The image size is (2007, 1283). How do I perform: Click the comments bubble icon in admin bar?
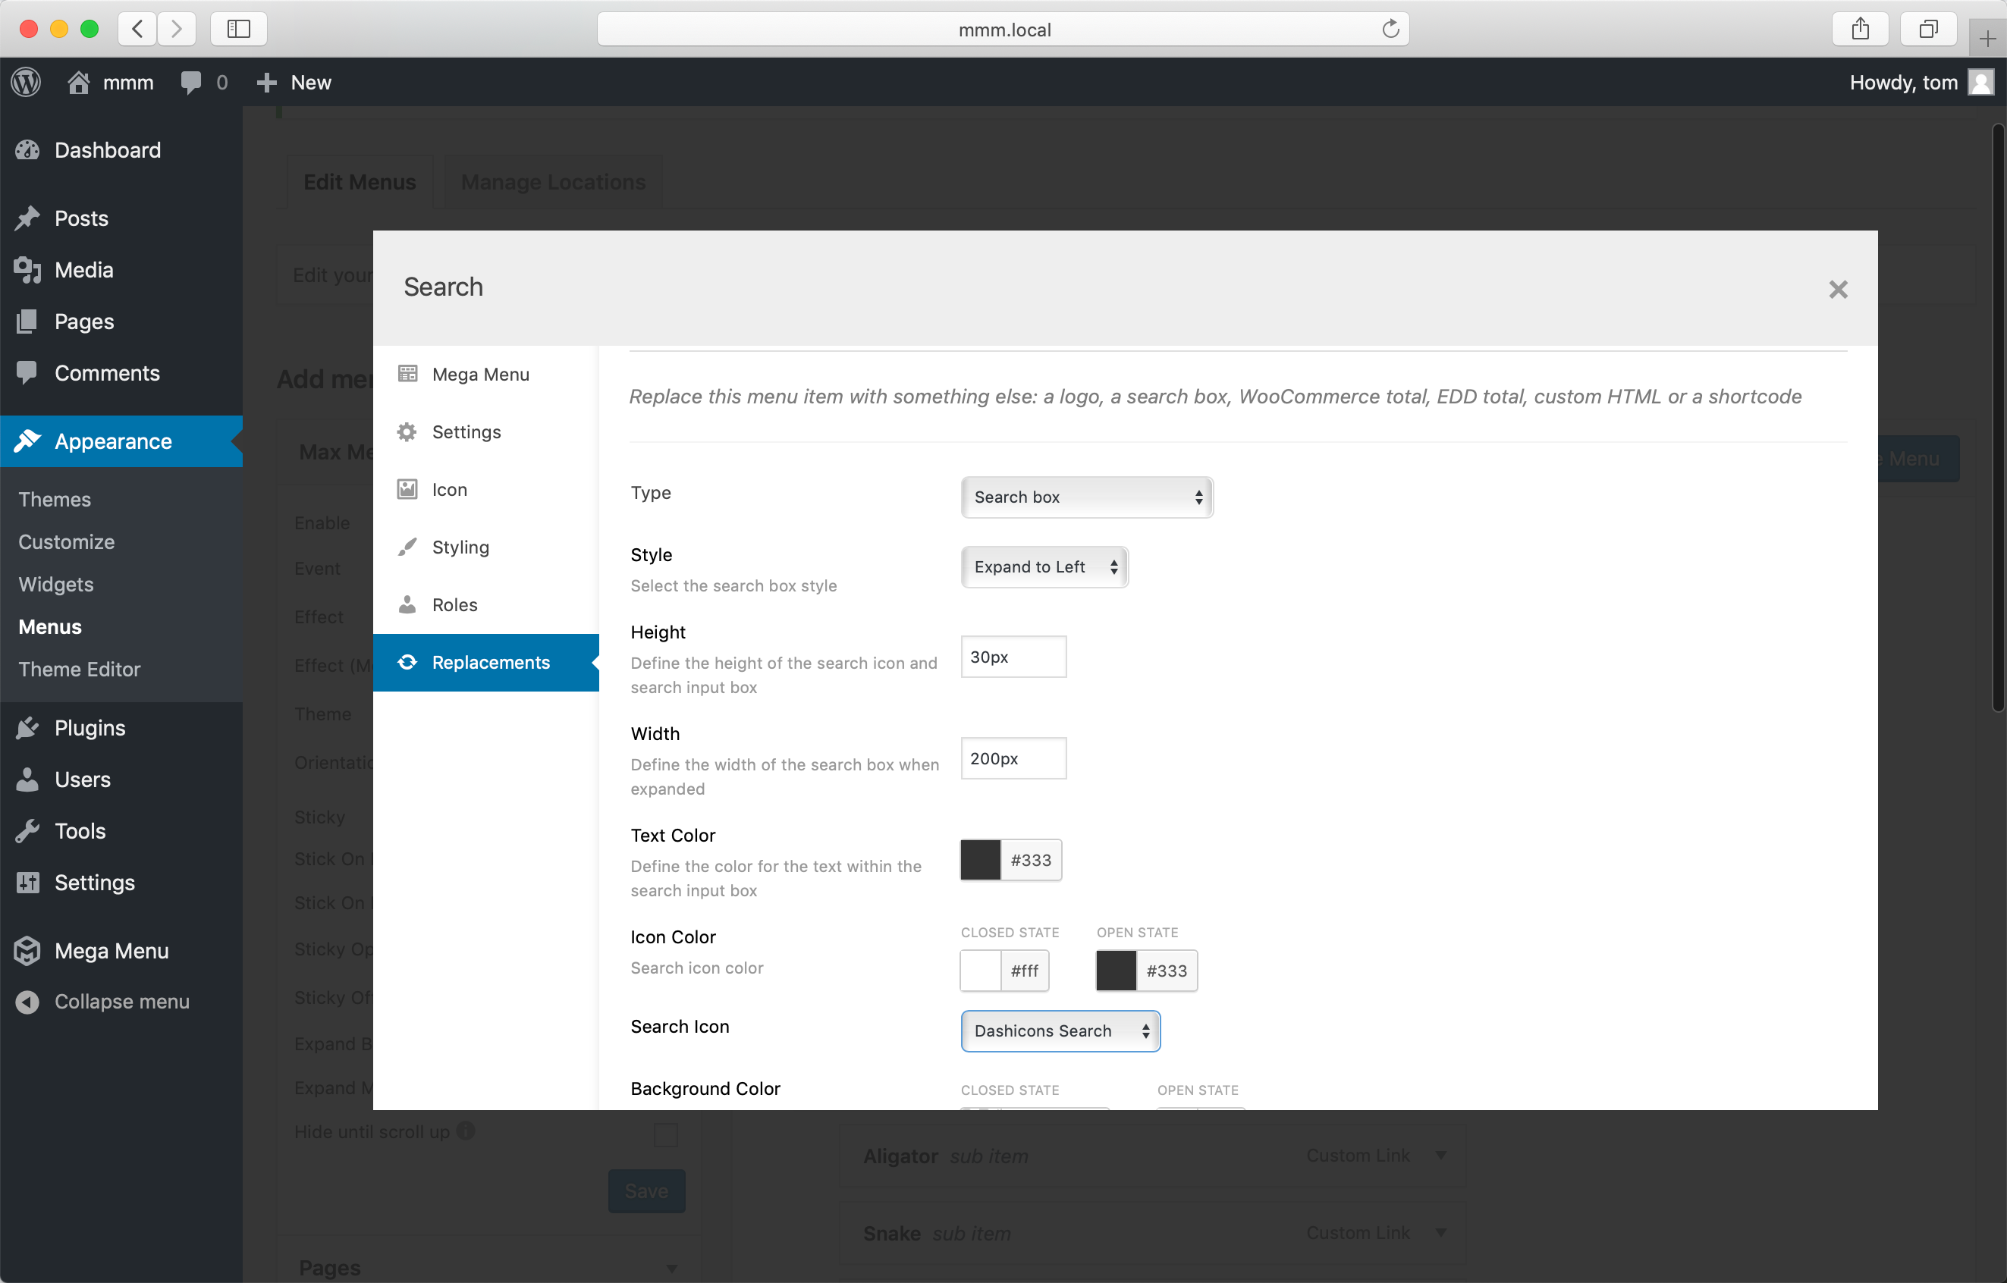point(191,83)
